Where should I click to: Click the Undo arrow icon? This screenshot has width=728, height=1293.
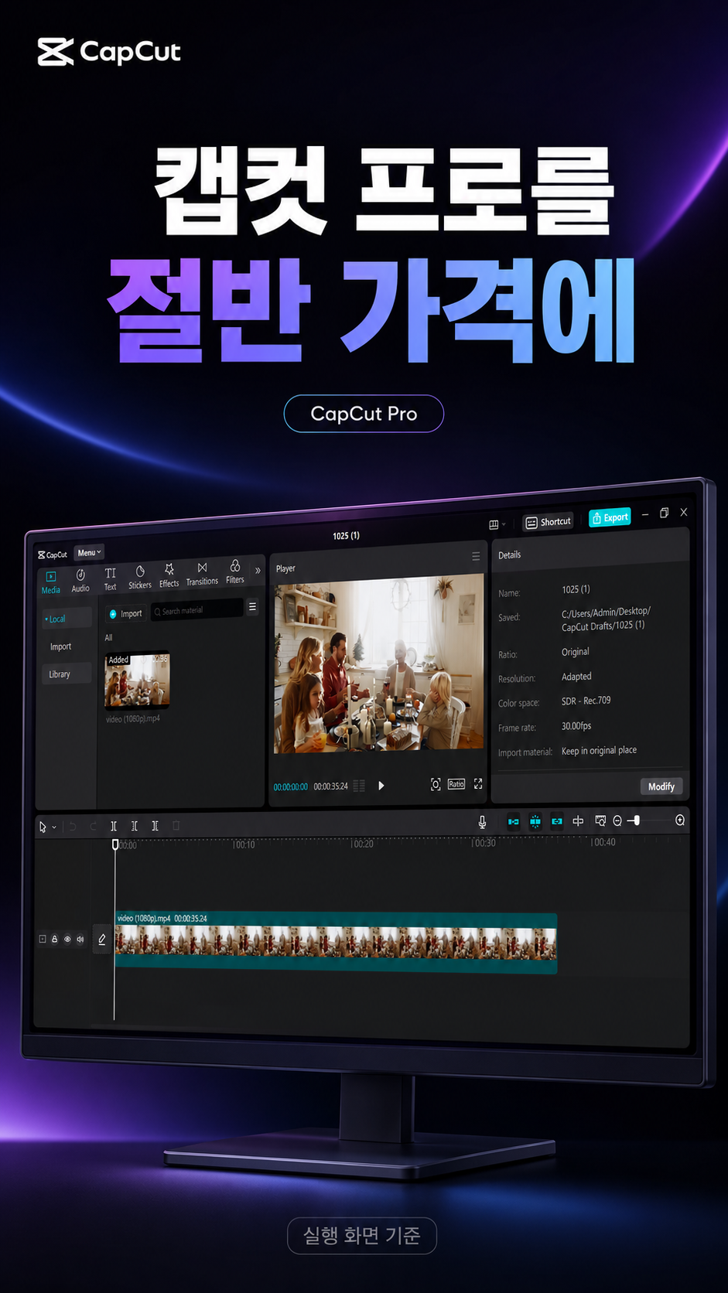click(73, 826)
